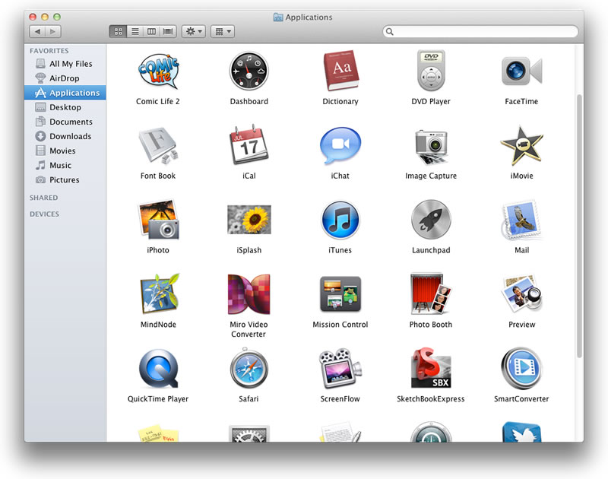
Task: Open the Comic Life 2 app icon
Action: (x=158, y=71)
